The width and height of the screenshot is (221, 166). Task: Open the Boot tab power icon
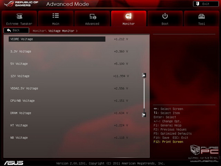click(165, 16)
